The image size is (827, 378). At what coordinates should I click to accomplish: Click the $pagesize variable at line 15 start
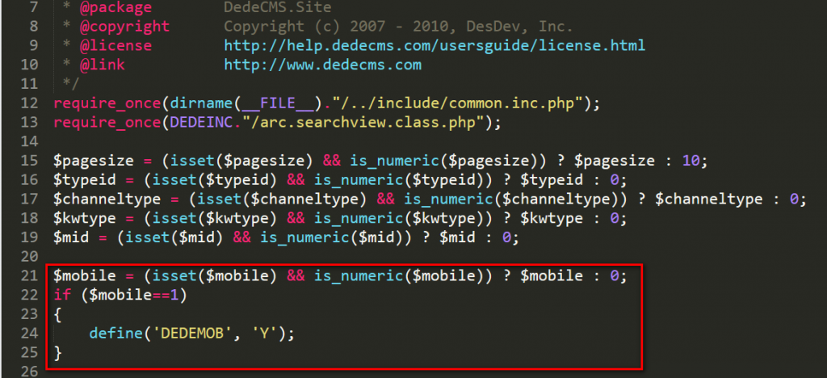point(94,161)
